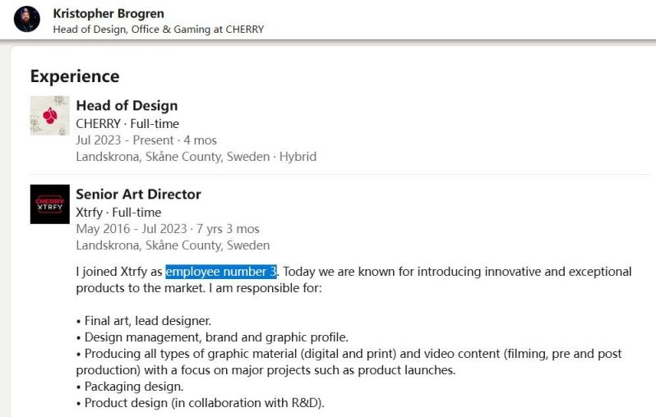Click the Hybrid location line under CHERRY

pyautogui.click(x=196, y=156)
